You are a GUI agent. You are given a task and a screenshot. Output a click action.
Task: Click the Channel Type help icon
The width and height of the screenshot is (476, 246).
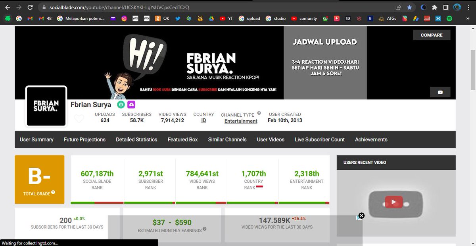[259, 113]
